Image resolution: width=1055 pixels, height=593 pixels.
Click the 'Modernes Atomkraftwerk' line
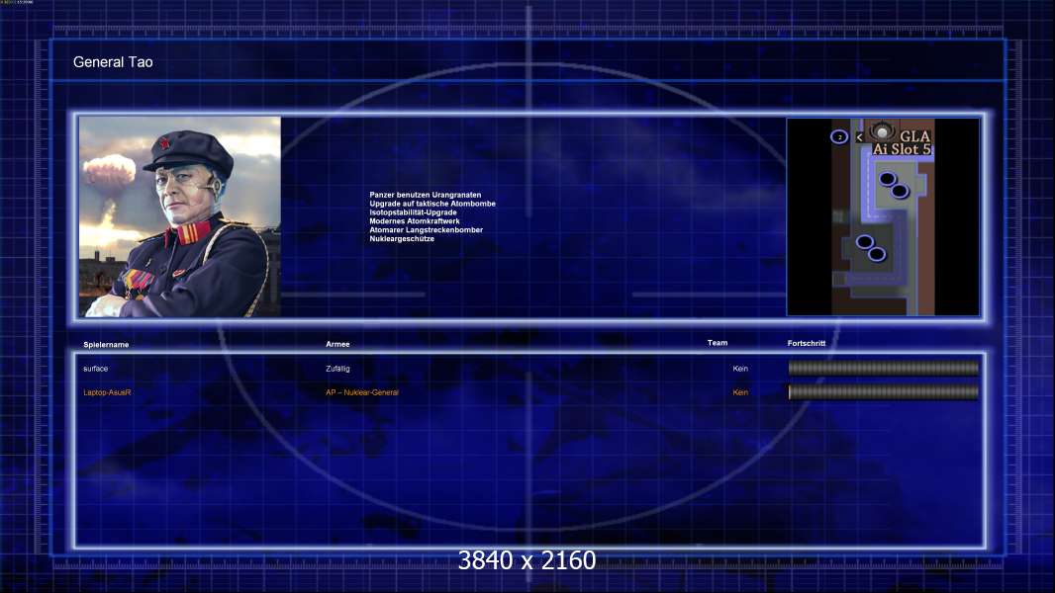point(415,221)
